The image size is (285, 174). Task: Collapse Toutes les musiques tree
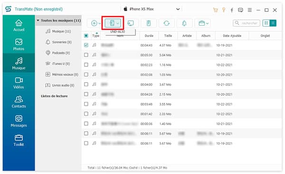tap(38, 20)
